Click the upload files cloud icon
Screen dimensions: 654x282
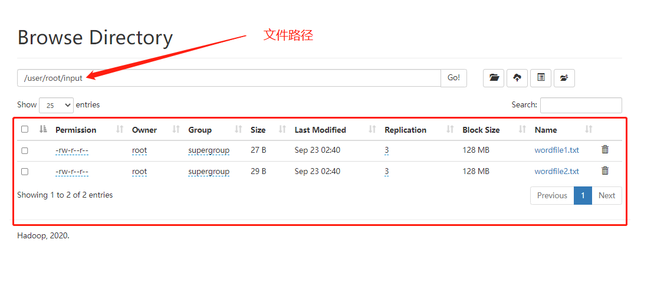click(x=517, y=78)
